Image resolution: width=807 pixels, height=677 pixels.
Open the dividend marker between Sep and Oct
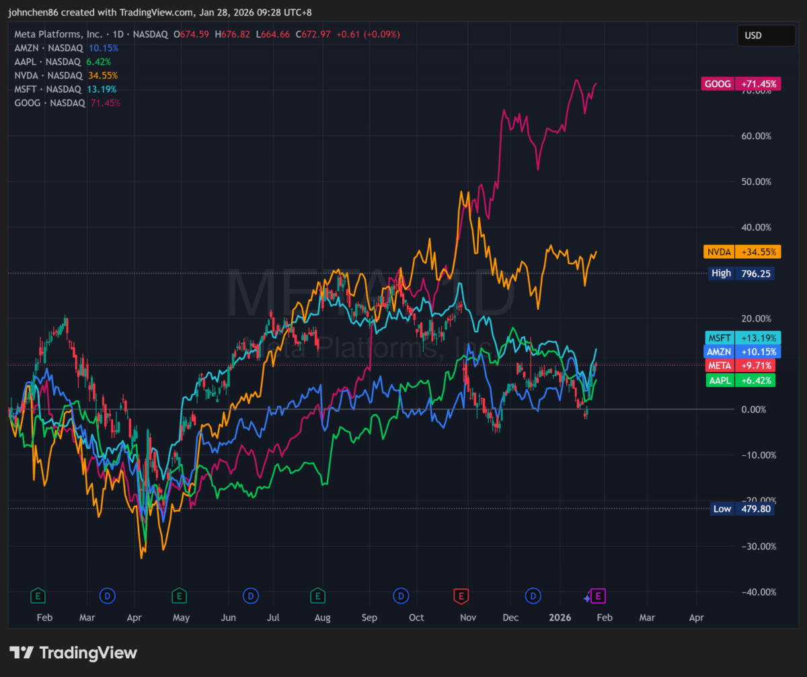[401, 595]
